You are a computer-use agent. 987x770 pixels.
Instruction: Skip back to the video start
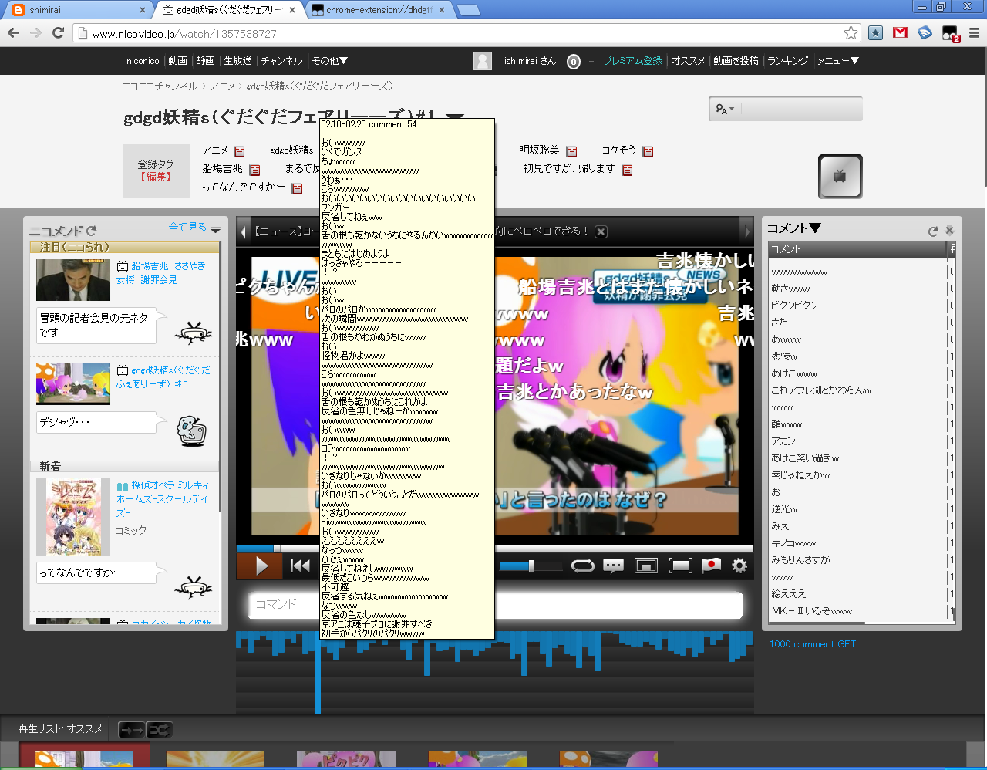tap(300, 566)
